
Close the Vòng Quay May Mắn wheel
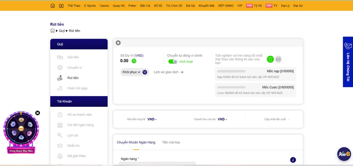(x=38, y=113)
